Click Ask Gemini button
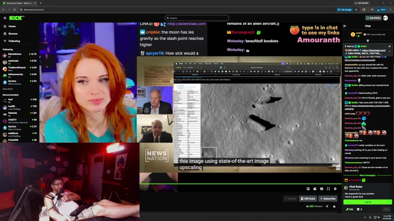This screenshot has height=221, width=394. pos(362,3)
